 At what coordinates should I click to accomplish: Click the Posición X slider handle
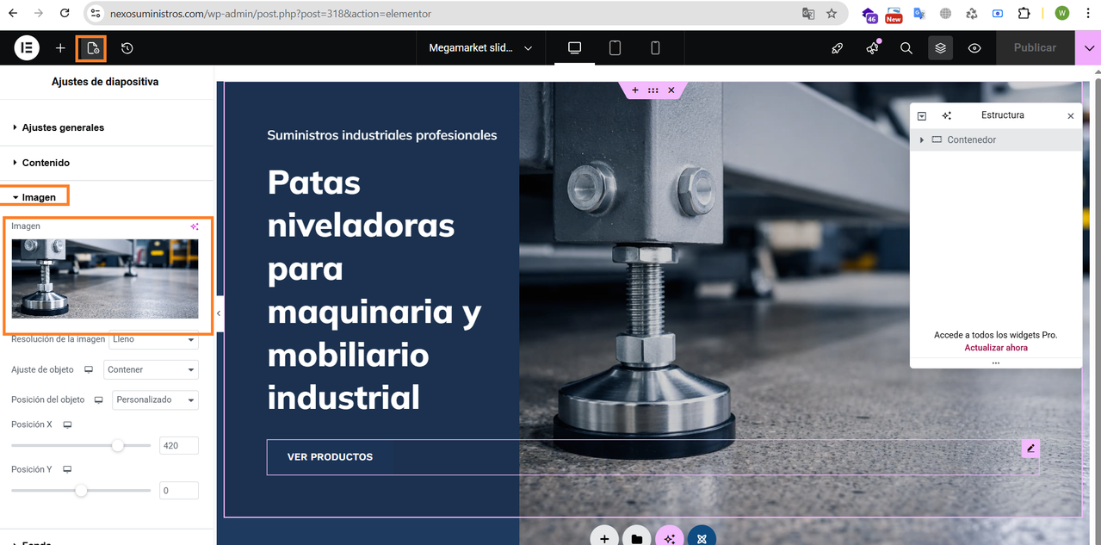pos(118,445)
